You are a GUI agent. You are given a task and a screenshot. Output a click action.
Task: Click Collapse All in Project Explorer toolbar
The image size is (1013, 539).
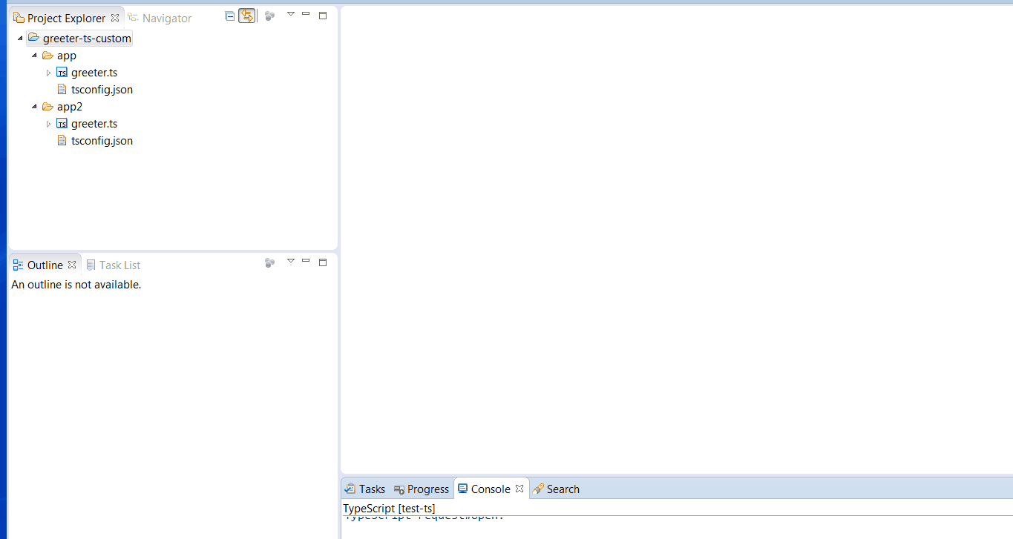(229, 15)
